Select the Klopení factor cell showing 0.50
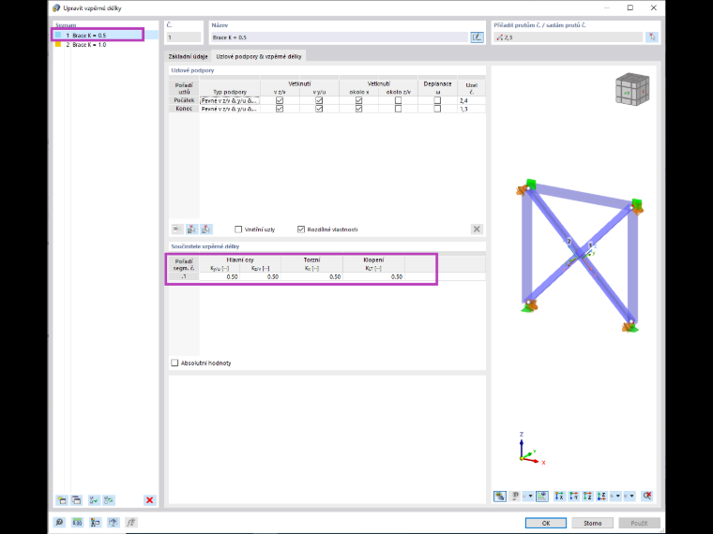The width and height of the screenshot is (713, 534). (x=373, y=276)
